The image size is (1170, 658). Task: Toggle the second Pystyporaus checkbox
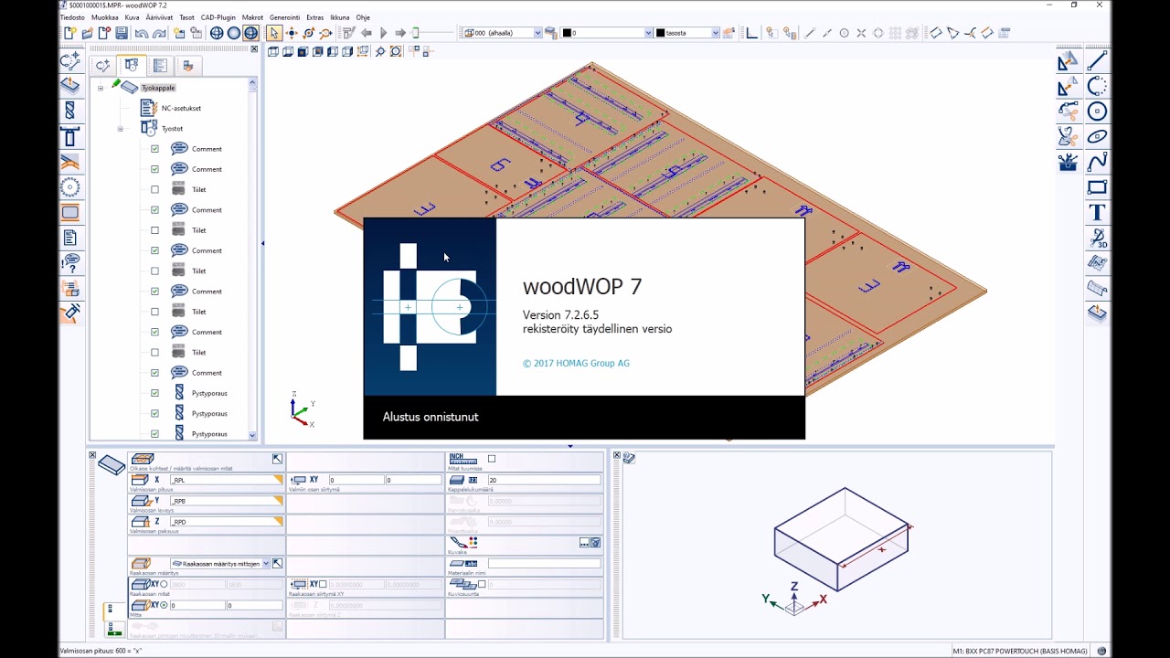(x=154, y=414)
